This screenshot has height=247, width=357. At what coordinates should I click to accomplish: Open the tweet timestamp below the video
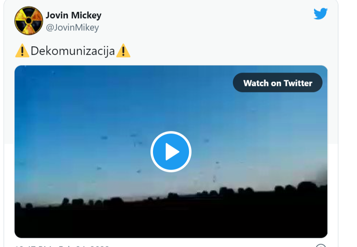[x=62, y=246]
